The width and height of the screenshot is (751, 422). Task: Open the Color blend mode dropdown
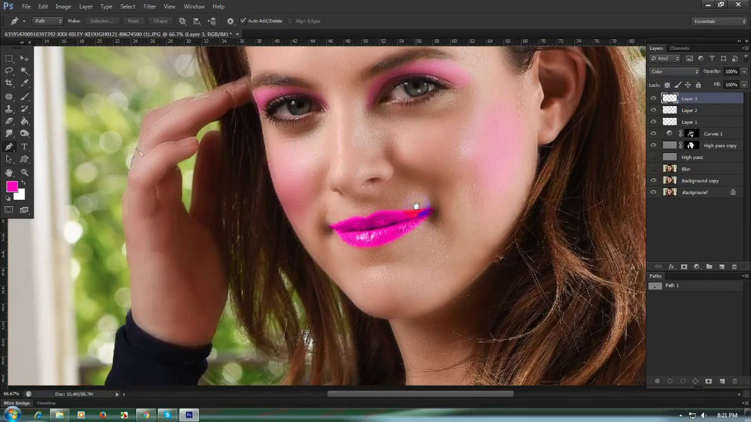click(x=674, y=72)
